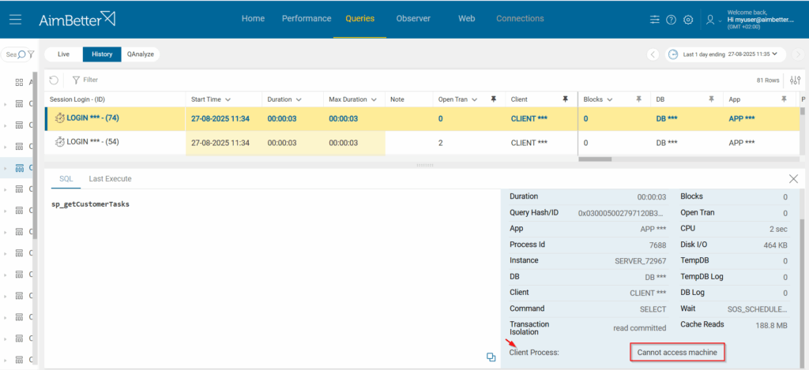Click the clock icon in date range

click(674, 54)
